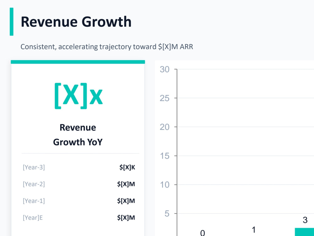Click the data label 0 on chart

pyautogui.click(x=203, y=233)
